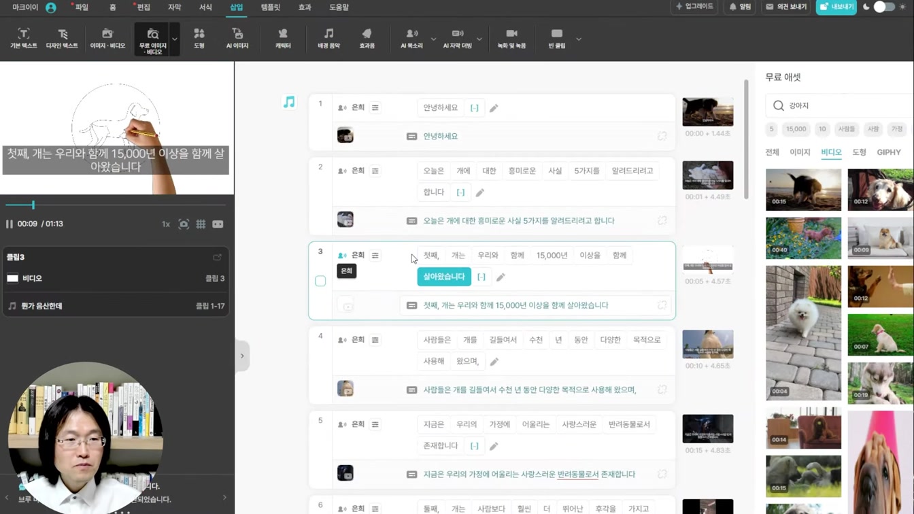
Task: Click the pause bracket after 합니다 in clip 2
Action: tap(460, 192)
